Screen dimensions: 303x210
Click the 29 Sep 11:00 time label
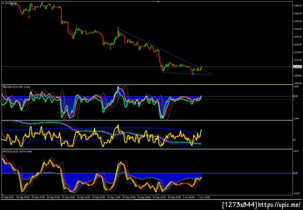pos(114,197)
